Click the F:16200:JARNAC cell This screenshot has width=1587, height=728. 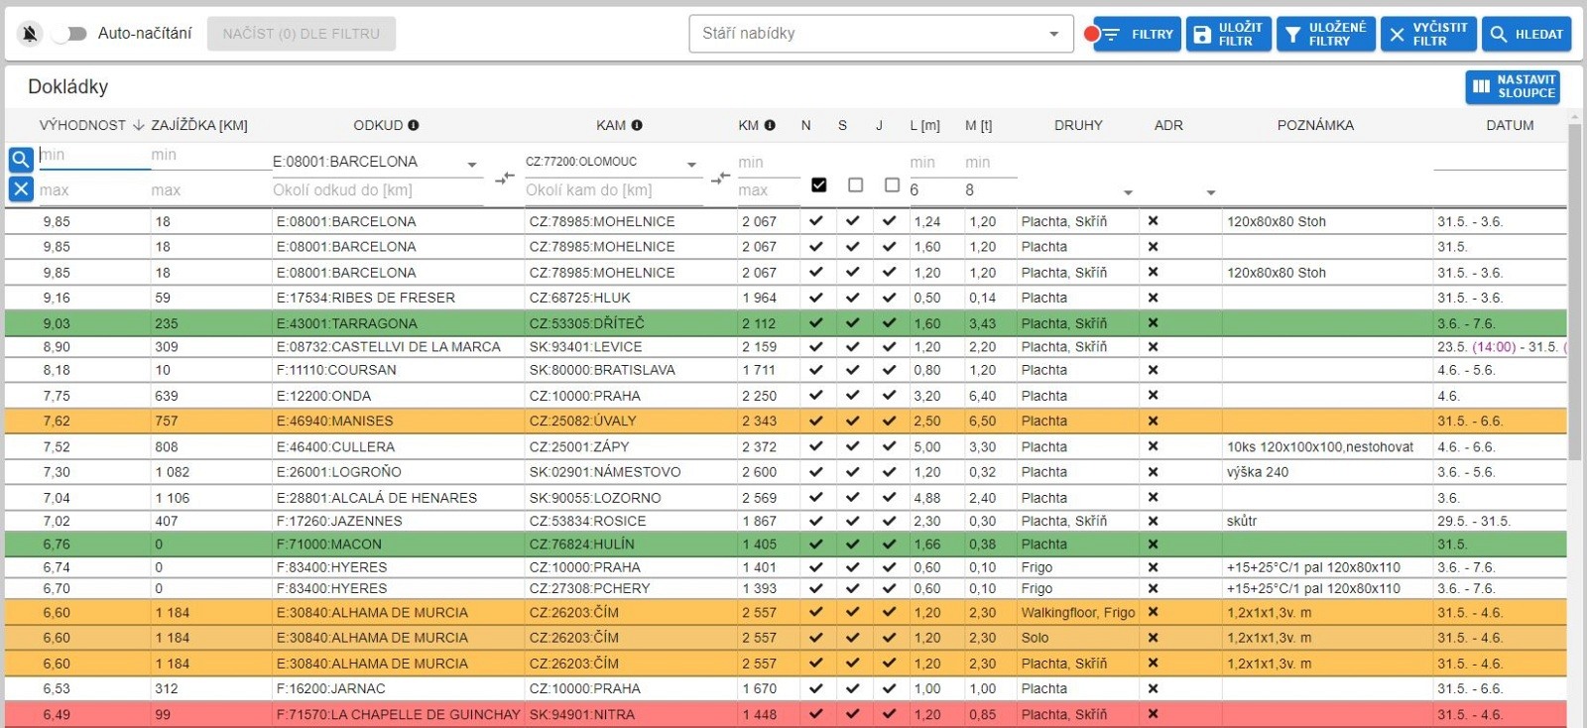click(399, 688)
